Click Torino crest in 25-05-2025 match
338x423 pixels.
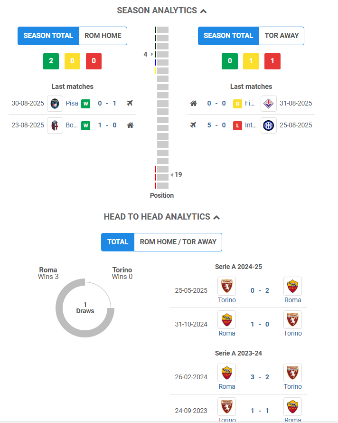227,286
